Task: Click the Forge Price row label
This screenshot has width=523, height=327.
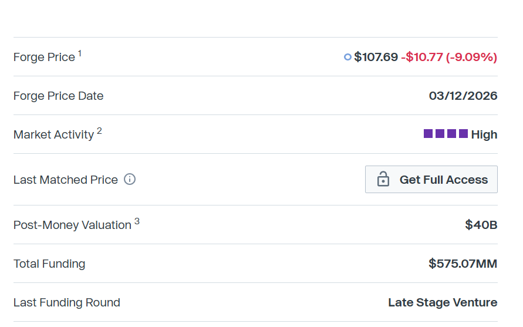Action: pyautogui.click(x=44, y=57)
